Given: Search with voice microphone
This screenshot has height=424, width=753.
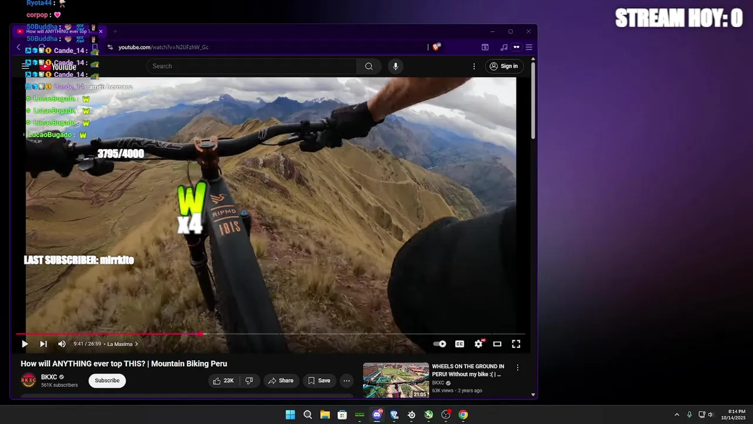Looking at the screenshot, I should tap(395, 66).
